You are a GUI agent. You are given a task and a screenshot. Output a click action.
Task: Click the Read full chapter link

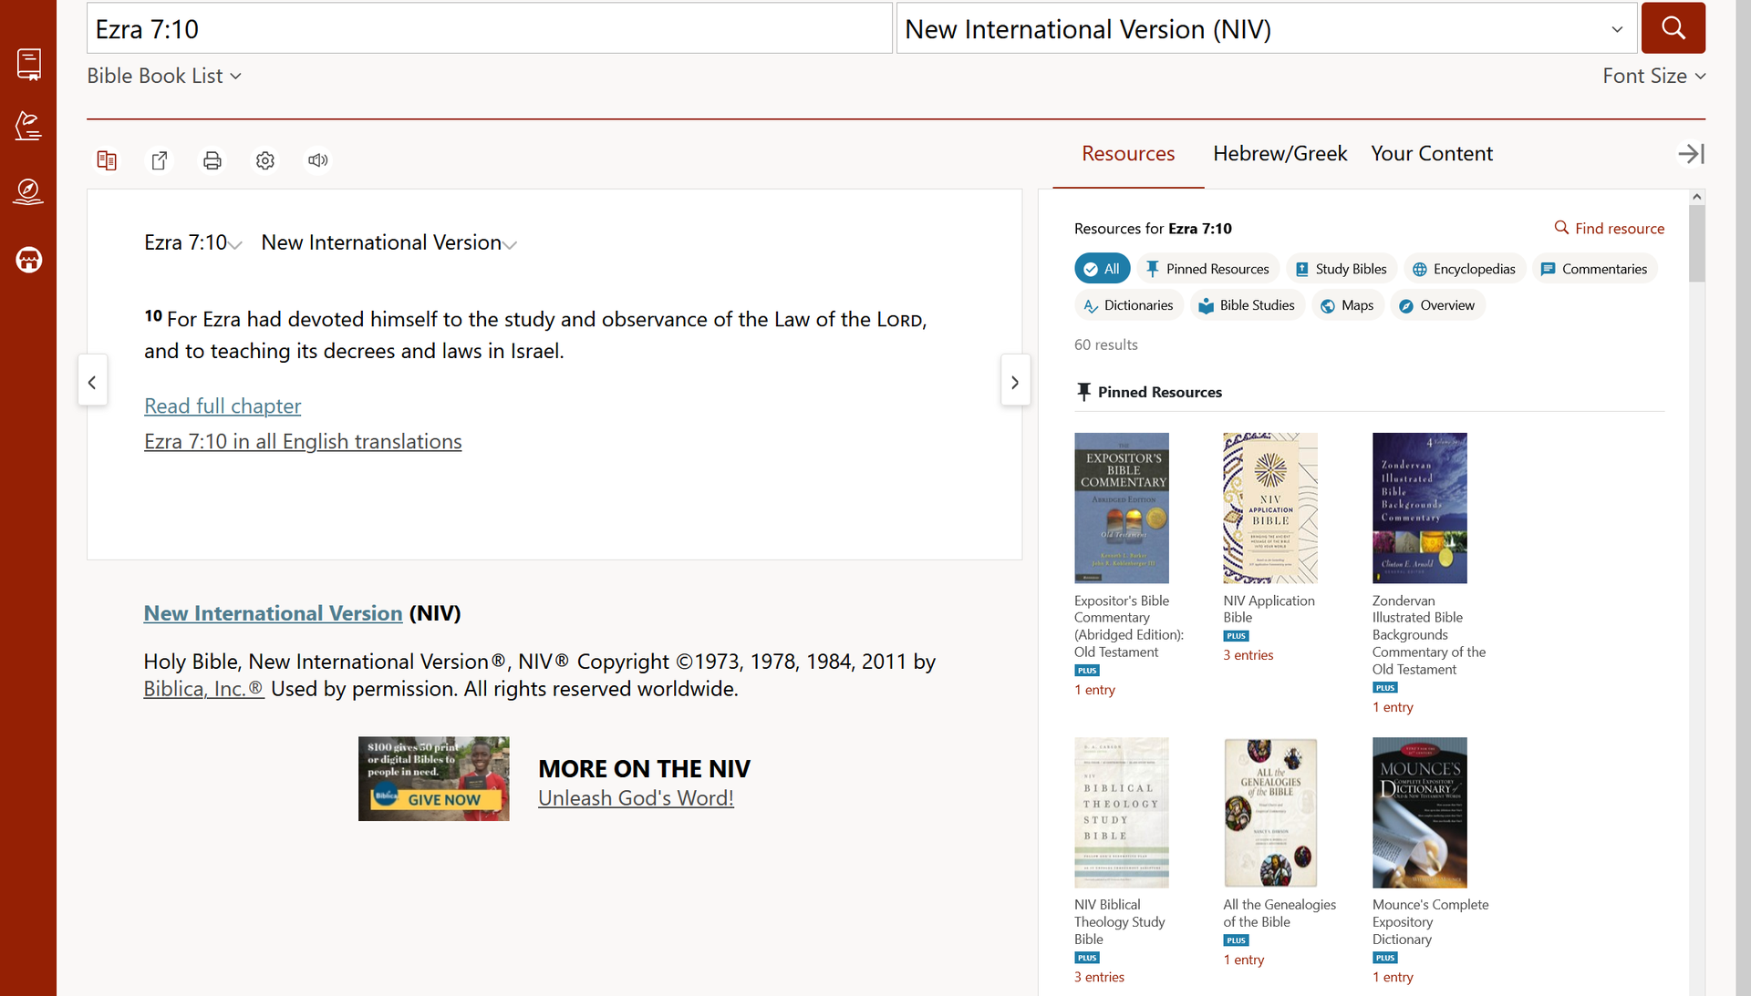223,406
